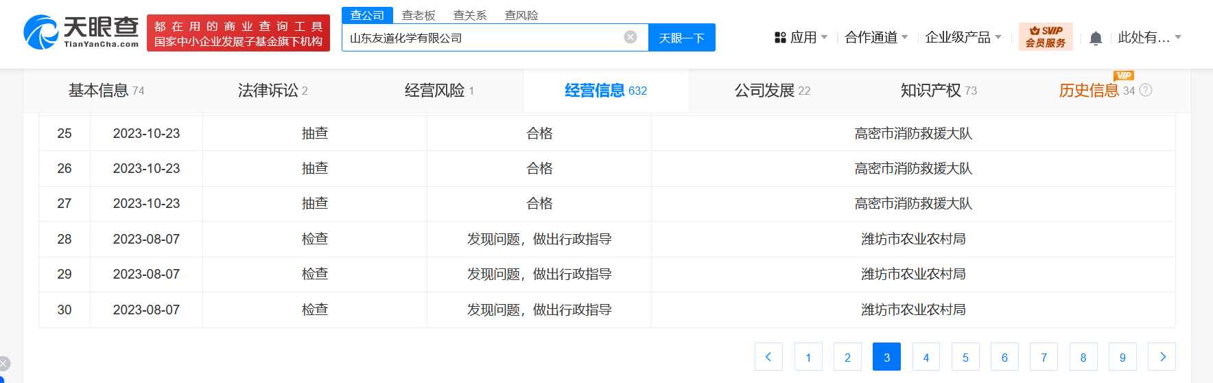The width and height of the screenshot is (1213, 383).
Task: Open the 法律诉讼 tab
Action: coord(272,91)
